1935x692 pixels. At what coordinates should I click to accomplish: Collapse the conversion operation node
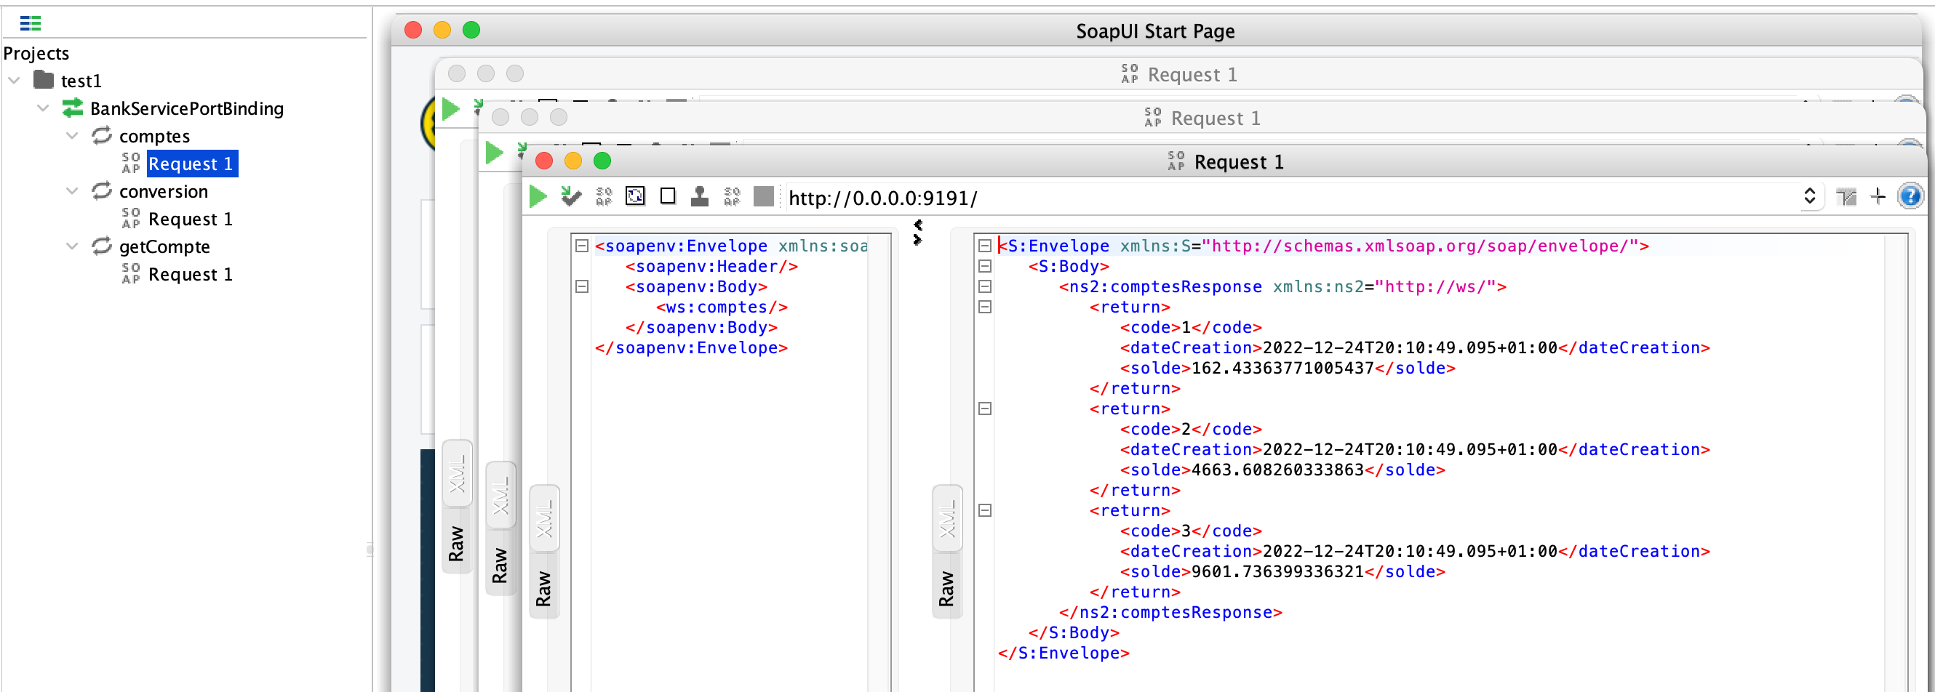[72, 190]
